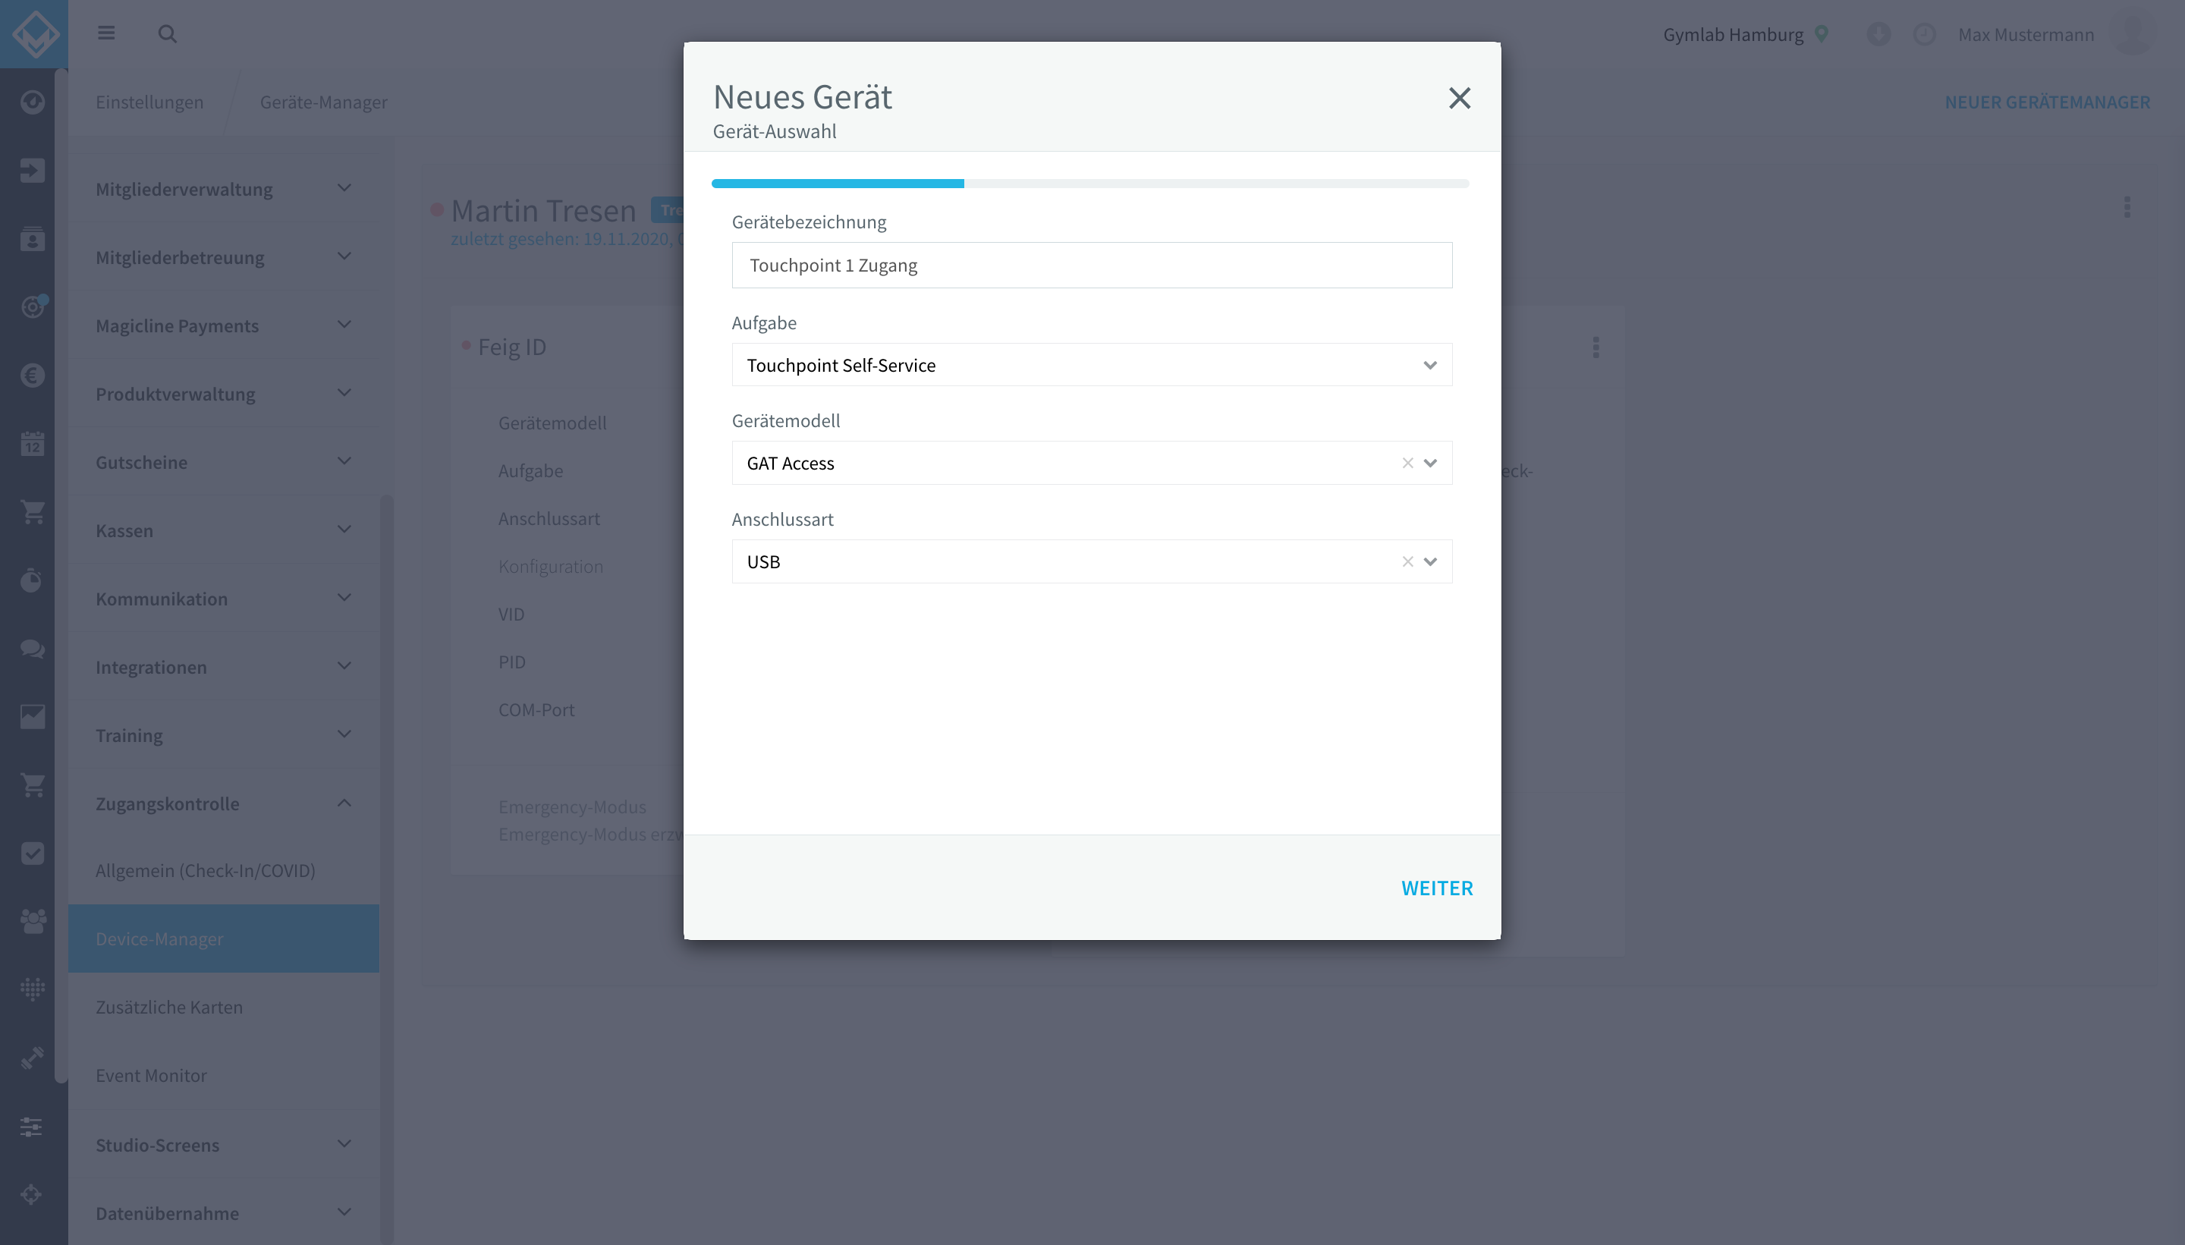
Task: Open the stopwatch icon in sidebar
Action: pos(32,580)
